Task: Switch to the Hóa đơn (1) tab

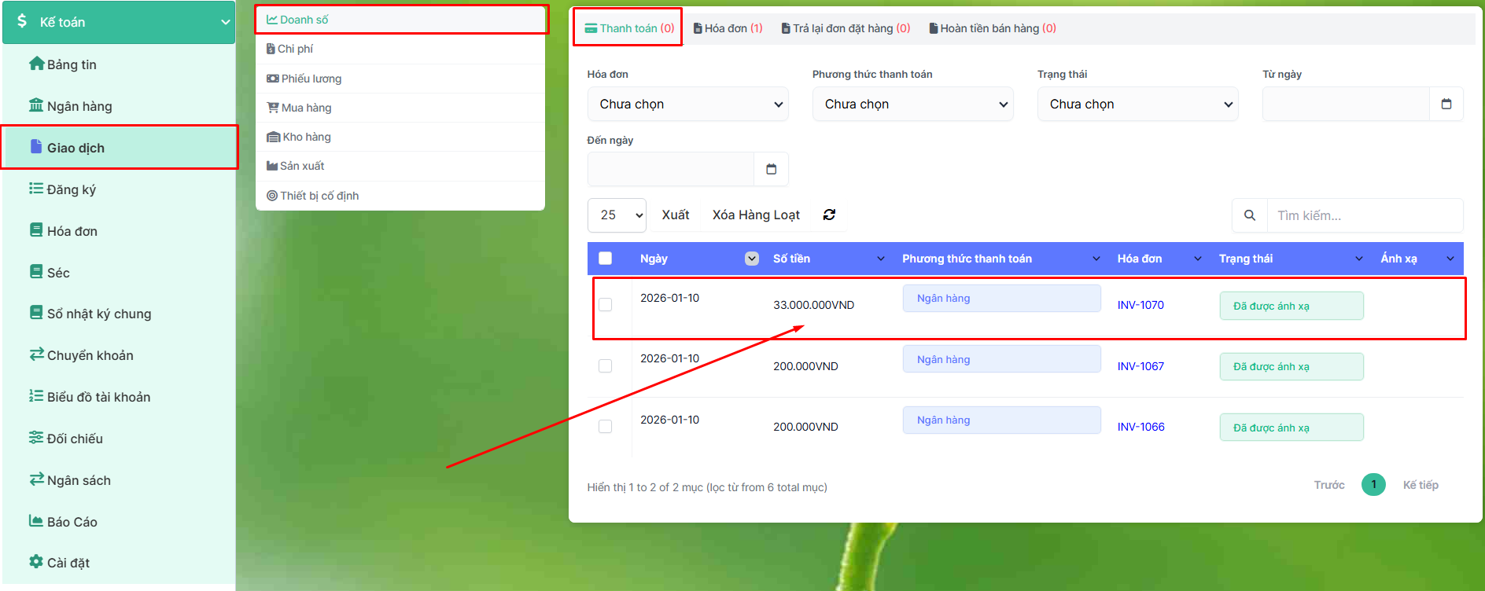Action: [728, 28]
